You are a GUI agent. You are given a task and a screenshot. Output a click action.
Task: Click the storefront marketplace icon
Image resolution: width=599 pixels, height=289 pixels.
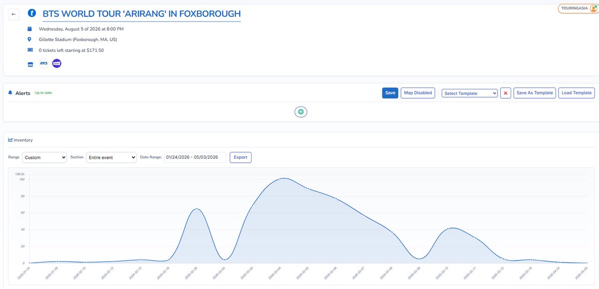coord(30,64)
